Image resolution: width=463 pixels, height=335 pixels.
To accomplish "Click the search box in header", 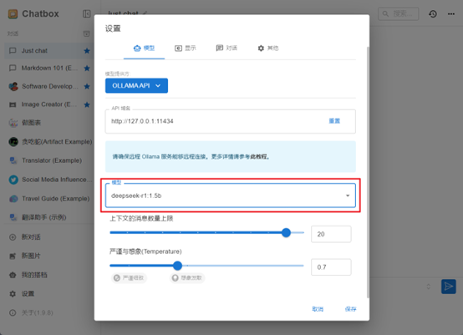I will [x=399, y=14].
